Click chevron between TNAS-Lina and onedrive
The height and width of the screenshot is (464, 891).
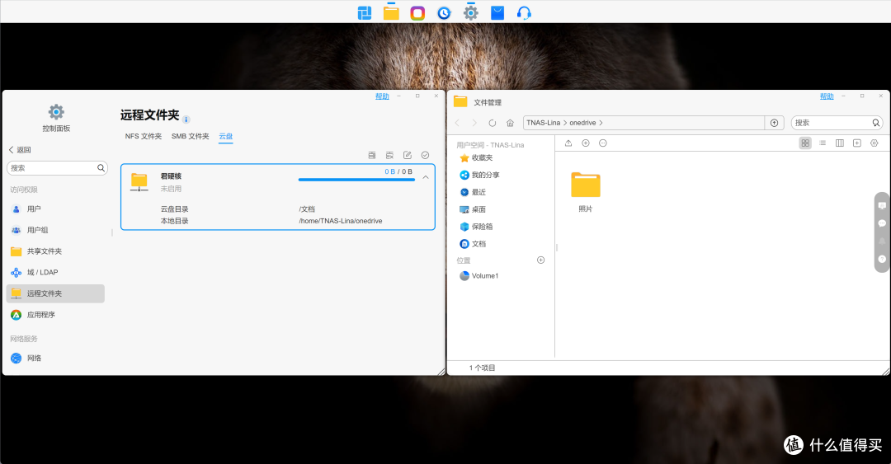(x=565, y=123)
